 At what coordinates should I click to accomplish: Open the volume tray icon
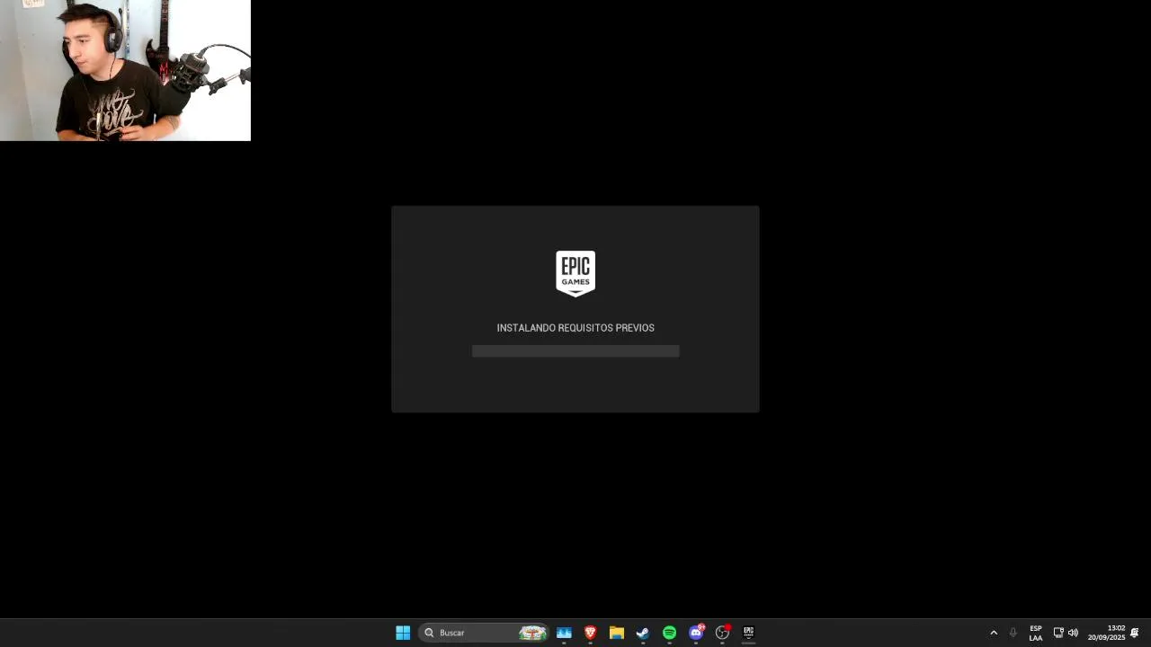pos(1073,633)
